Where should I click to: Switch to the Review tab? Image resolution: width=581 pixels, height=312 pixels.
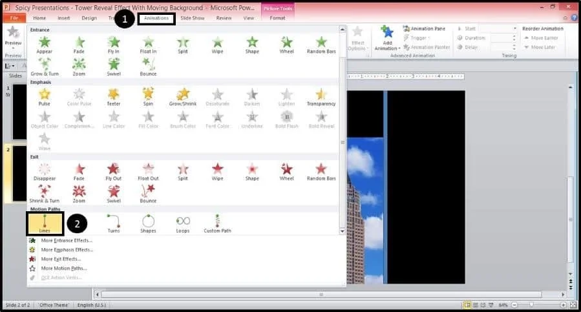224,18
